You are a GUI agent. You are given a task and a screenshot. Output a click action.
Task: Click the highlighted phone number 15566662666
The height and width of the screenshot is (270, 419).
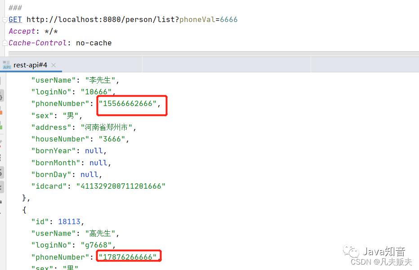pos(131,103)
